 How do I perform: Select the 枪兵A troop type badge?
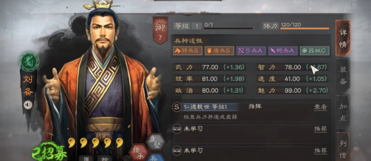pyautogui.click(x=283, y=51)
